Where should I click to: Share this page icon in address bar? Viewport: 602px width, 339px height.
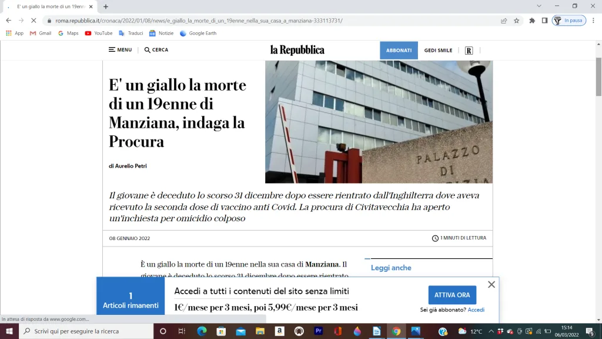pyautogui.click(x=504, y=21)
